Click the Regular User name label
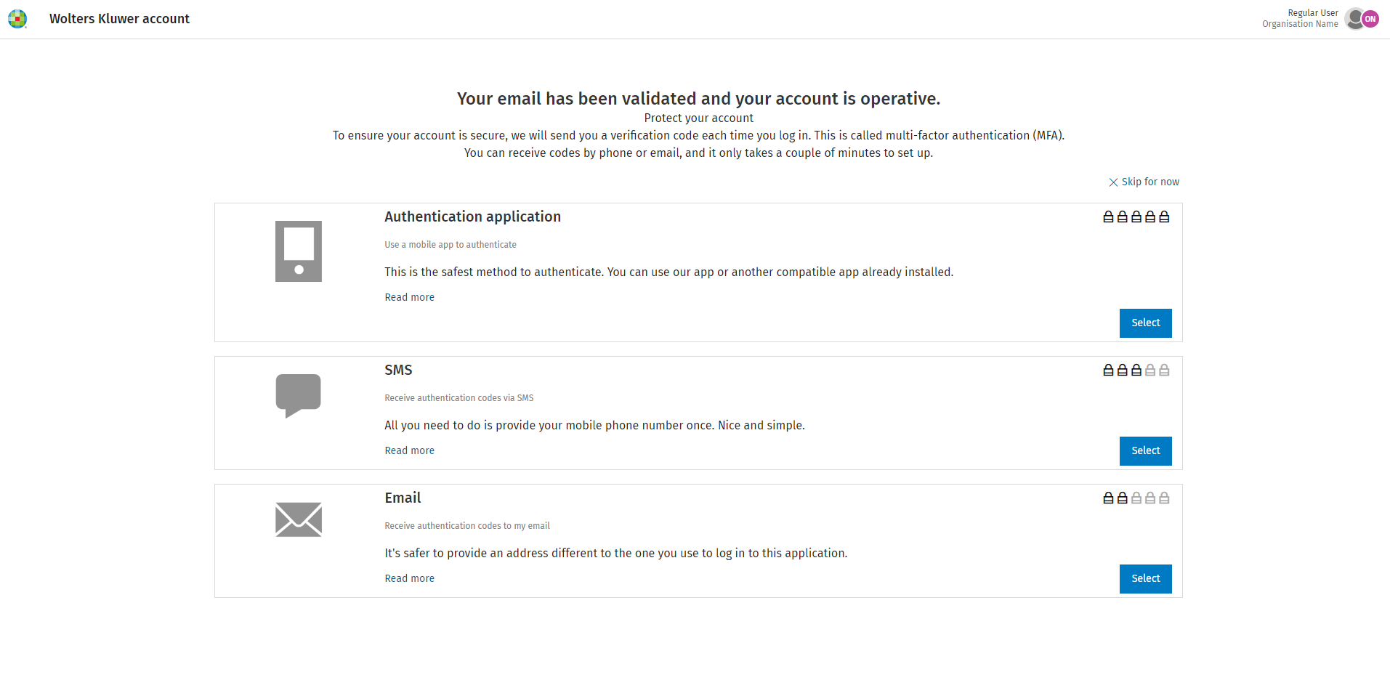Image resolution: width=1390 pixels, height=688 pixels. 1313,13
